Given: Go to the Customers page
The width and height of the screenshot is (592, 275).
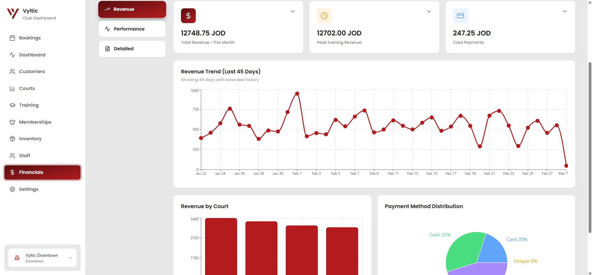Looking at the screenshot, I should (32, 72).
